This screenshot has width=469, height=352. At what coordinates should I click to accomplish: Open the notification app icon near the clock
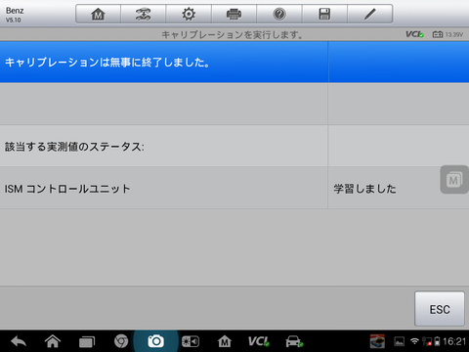(x=377, y=341)
